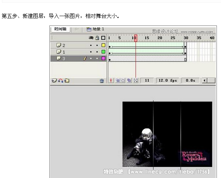Click frame 35 on the timeline ruler
221x178 pixels.
click(199, 38)
